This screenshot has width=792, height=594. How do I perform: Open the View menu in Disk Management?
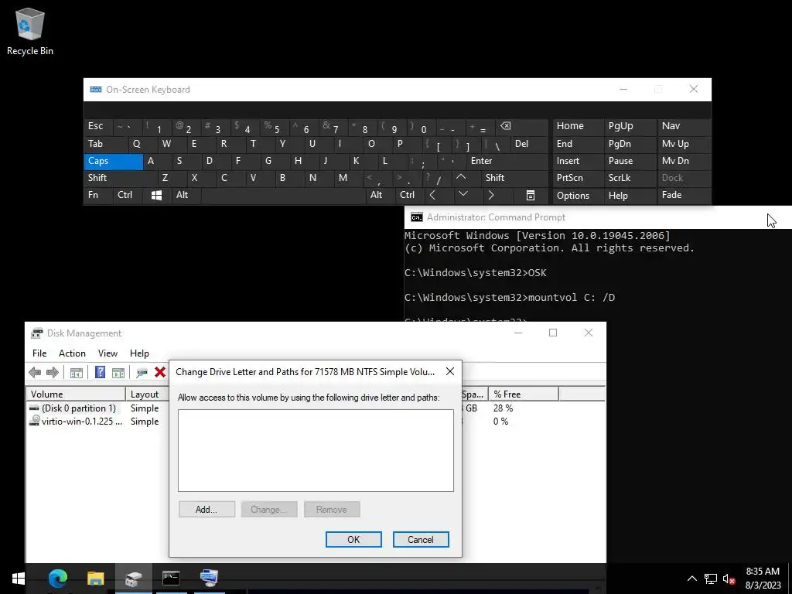coord(108,353)
